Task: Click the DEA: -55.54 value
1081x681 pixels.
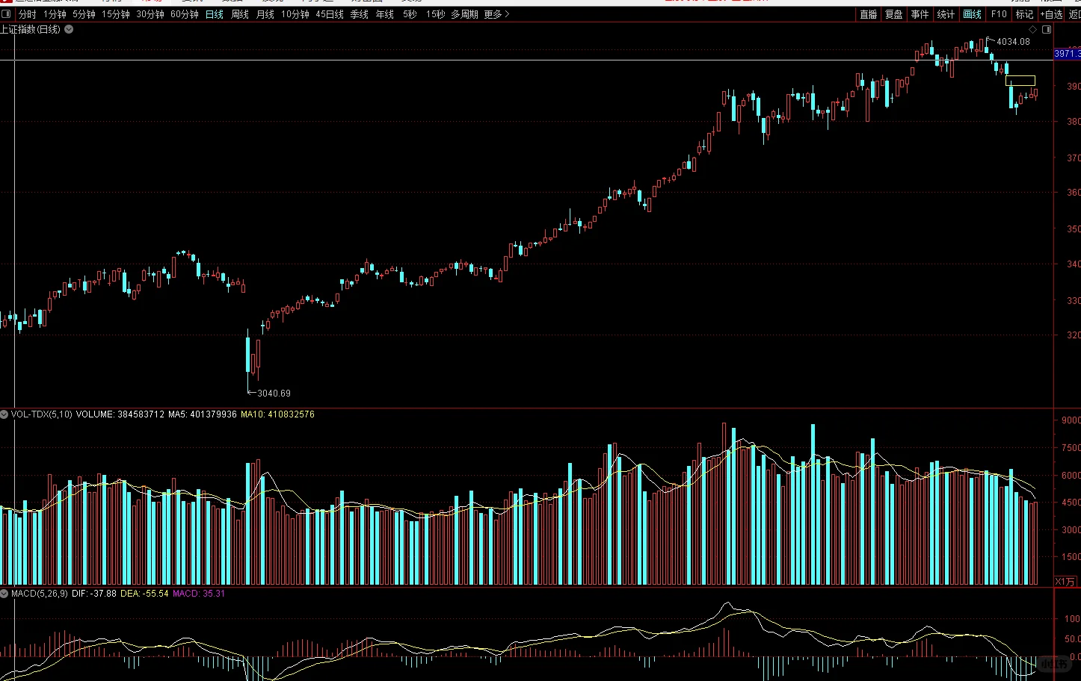Action: coord(144,594)
